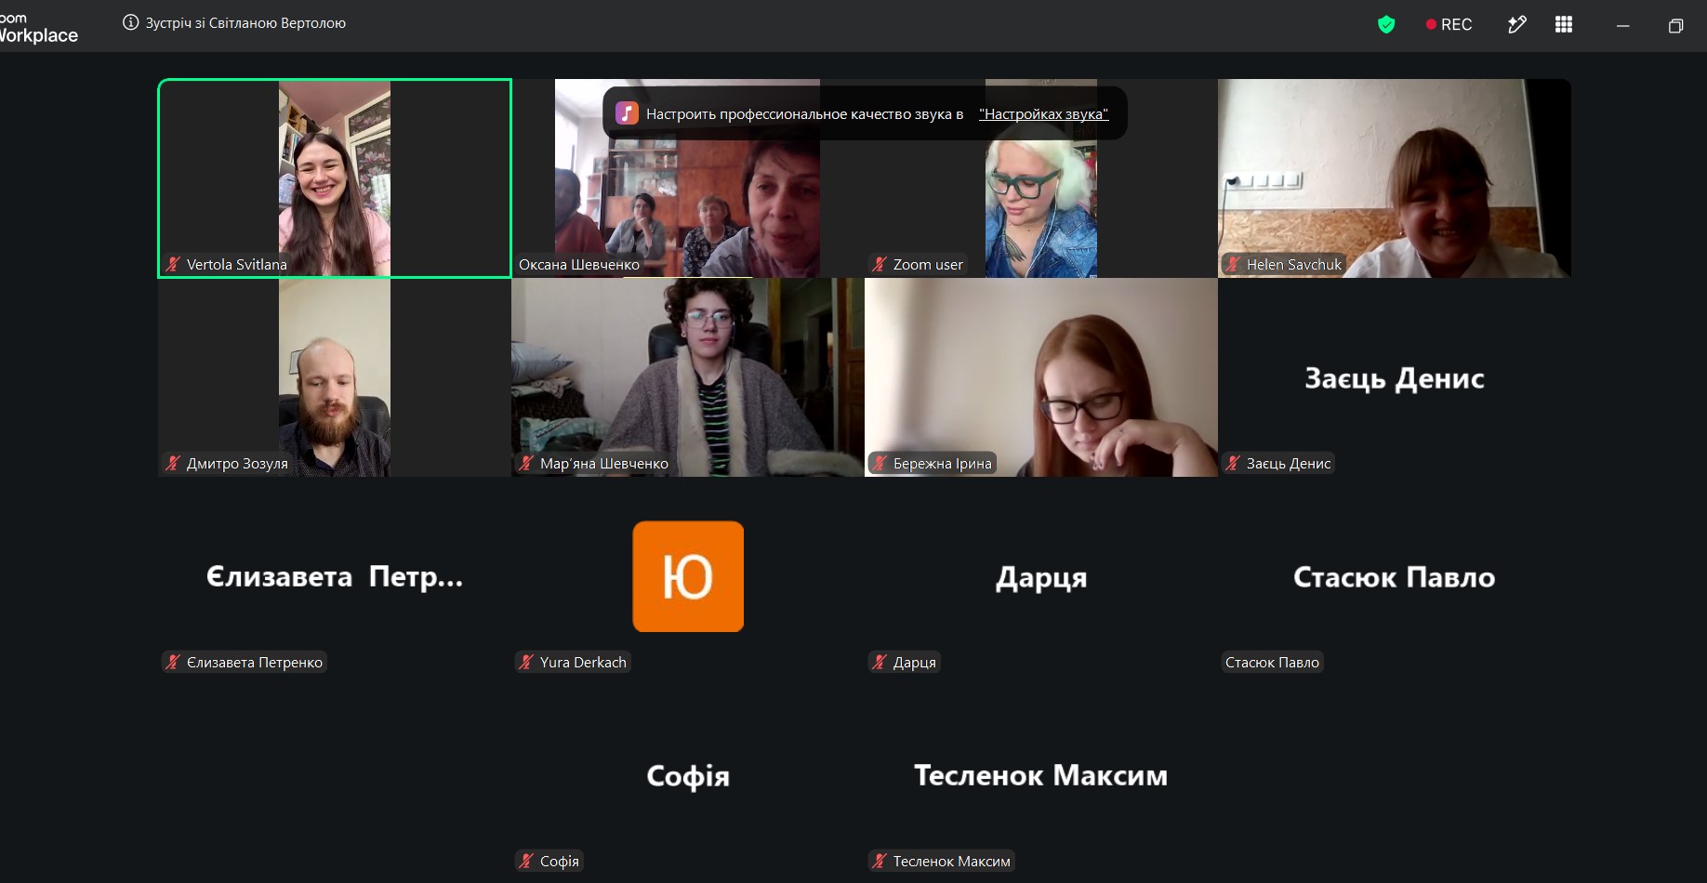Open the "Настройках звука" link
Viewport: 1707px width, 883px height.
pyautogui.click(x=1043, y=113)
